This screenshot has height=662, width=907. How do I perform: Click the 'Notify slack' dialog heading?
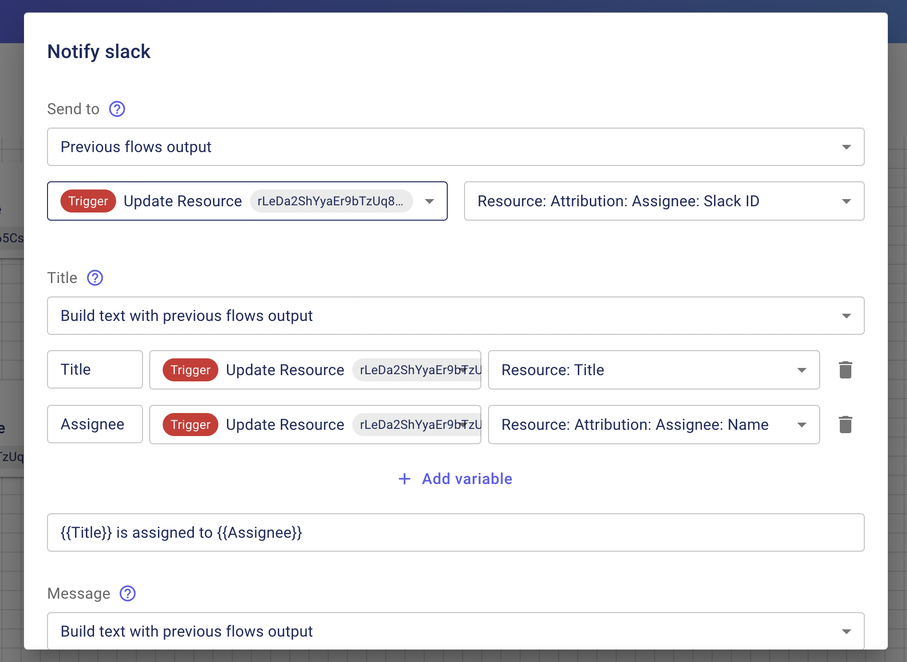(x=99, y=51)
